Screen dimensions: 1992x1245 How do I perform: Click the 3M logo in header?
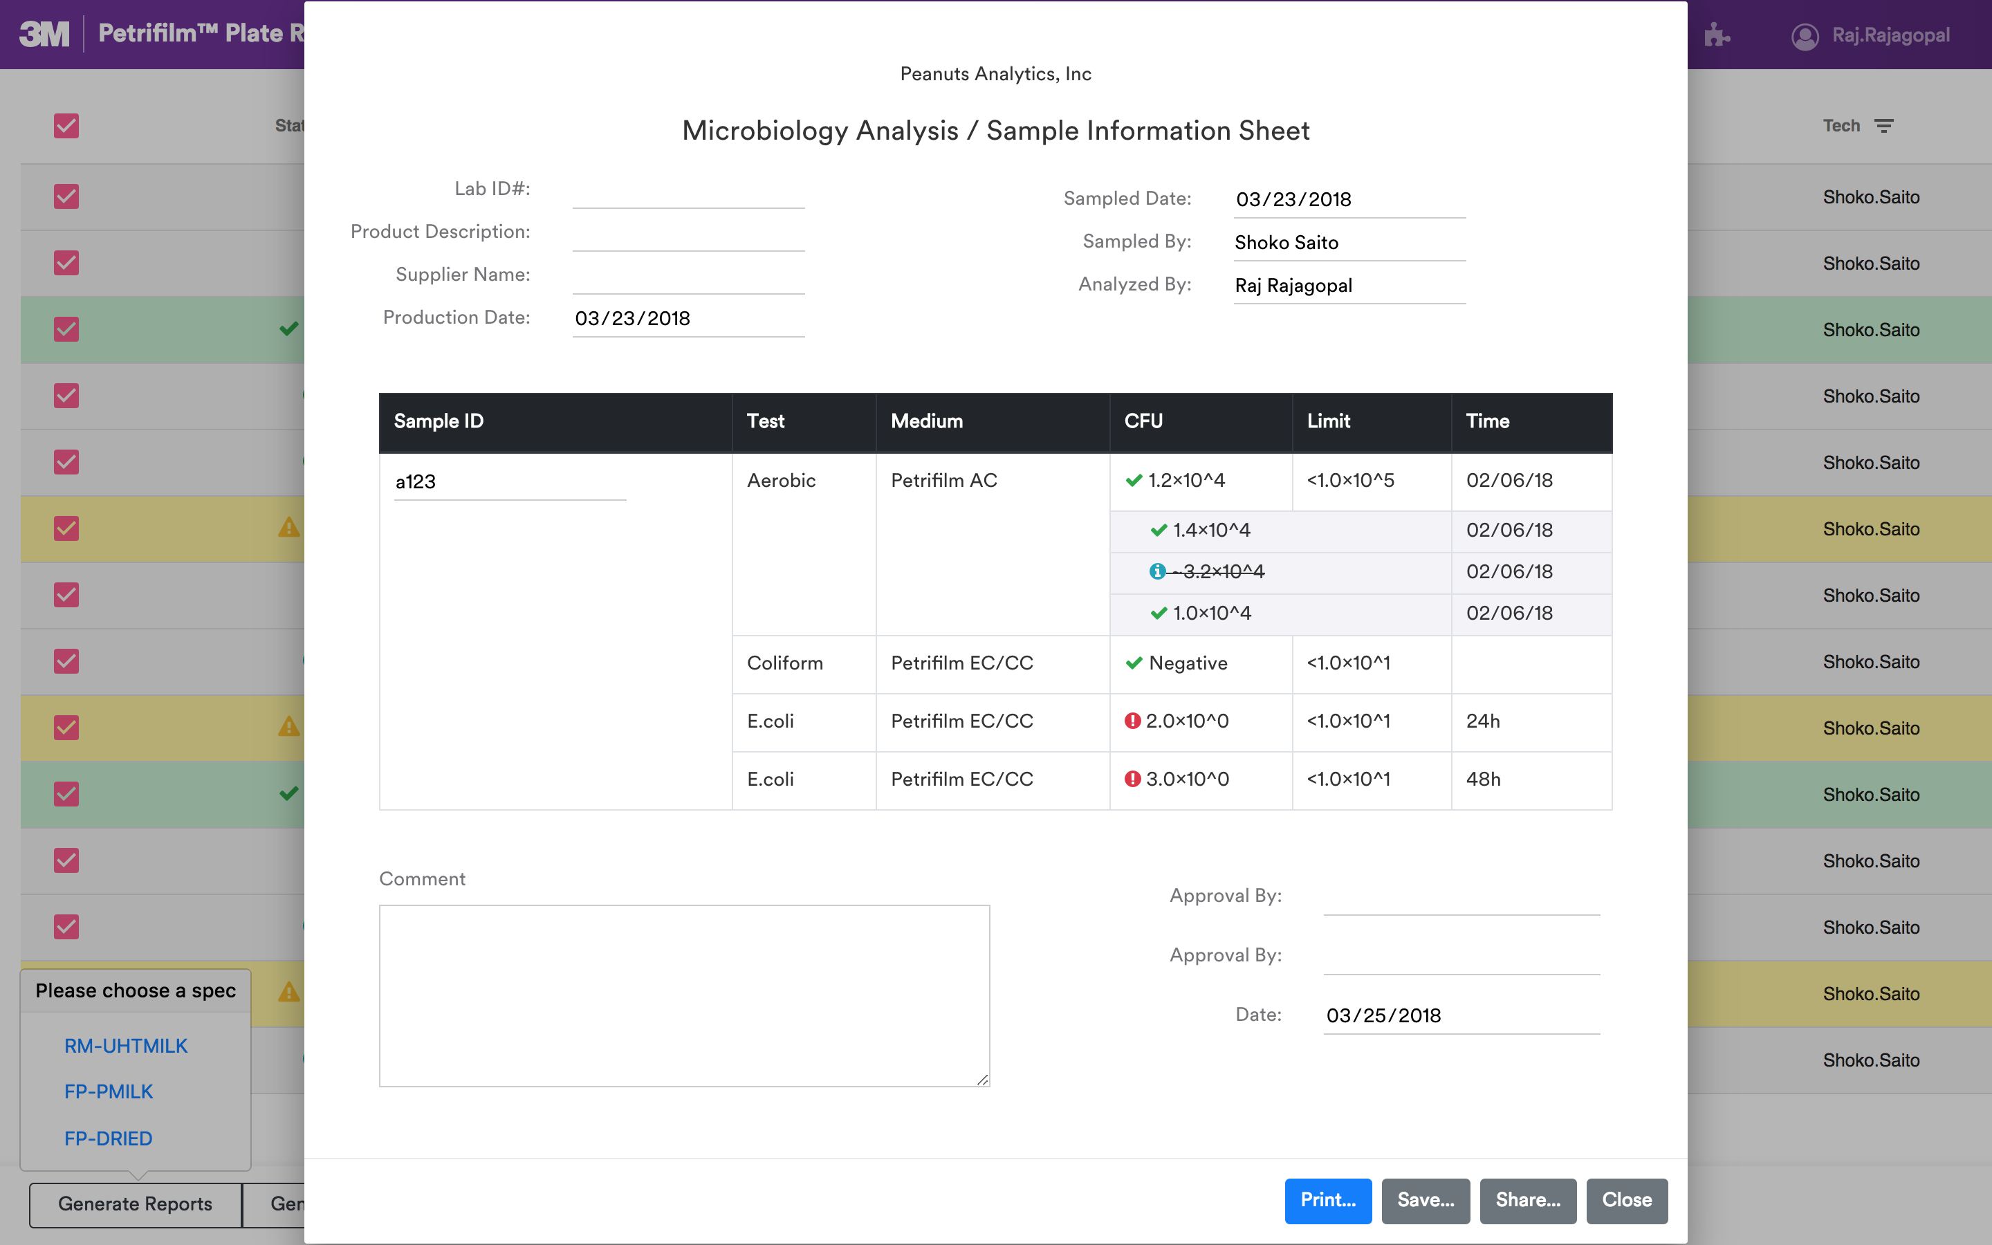point(44,34)
